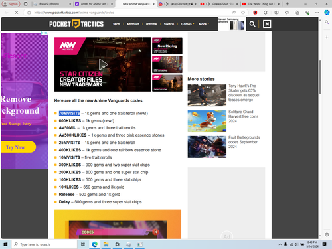Open the Tech menu item

(116, 24)
